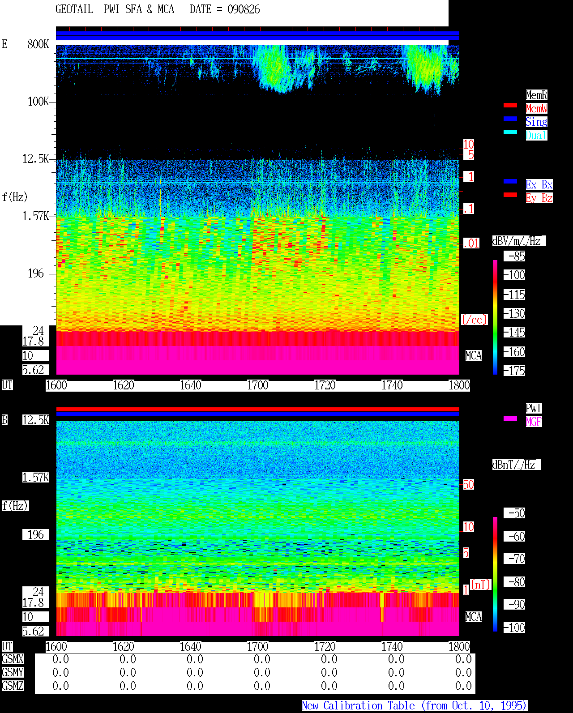Click the blue status bar above E spectrogram
Screen dimensions: 573x713
[x=257, y=36]
